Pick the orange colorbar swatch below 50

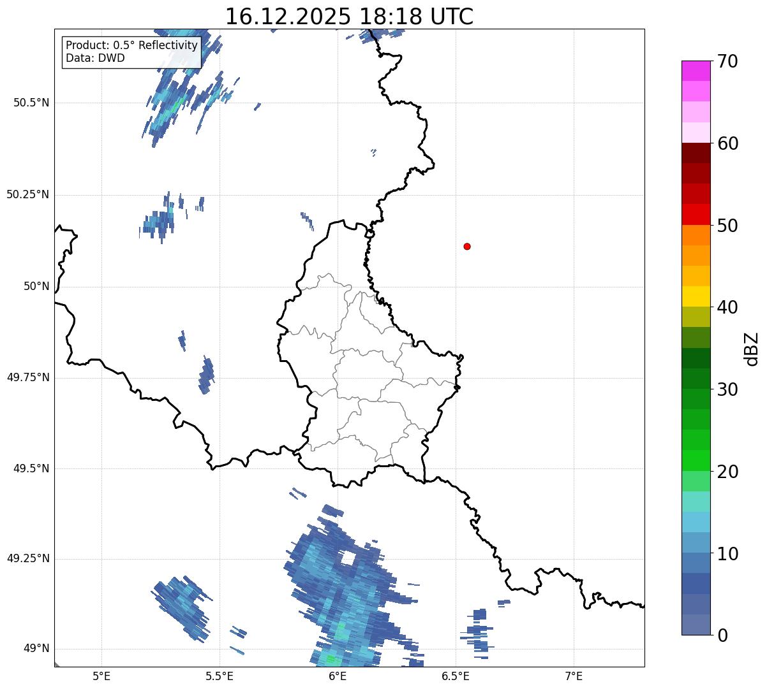point(696,235)
